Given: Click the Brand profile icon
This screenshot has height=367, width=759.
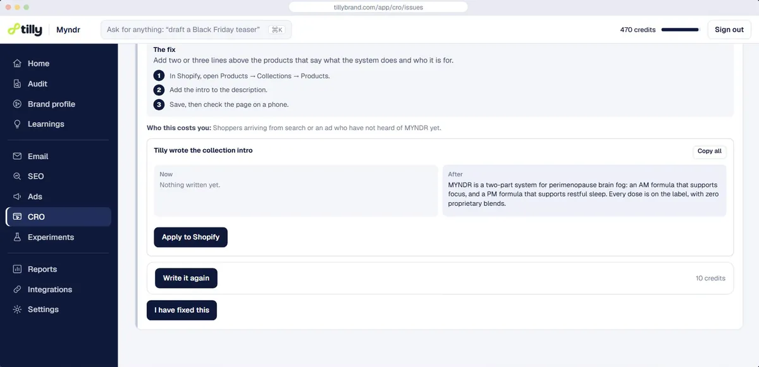Looking at the screenshot, I should pyautogui.click(x=17, y=104).
